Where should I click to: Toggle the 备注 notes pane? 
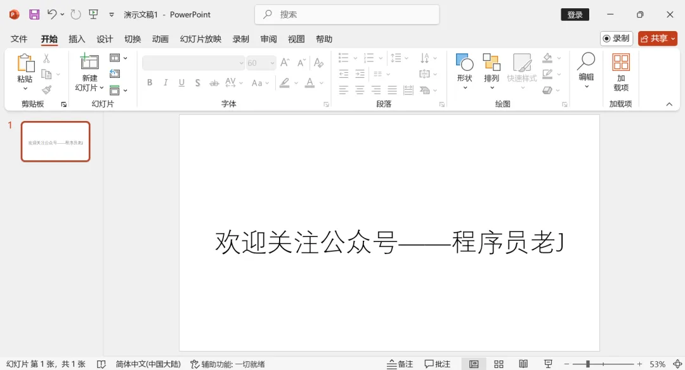click(400, 364)
